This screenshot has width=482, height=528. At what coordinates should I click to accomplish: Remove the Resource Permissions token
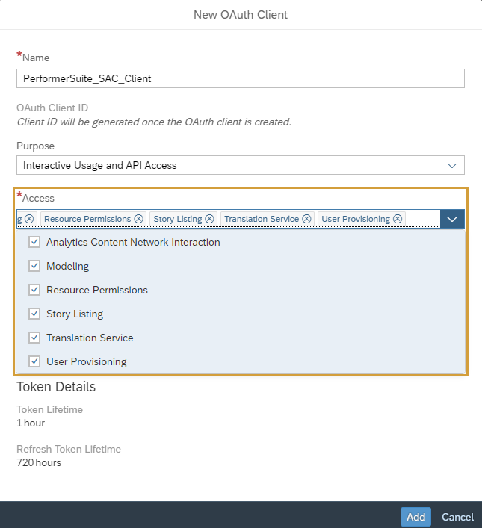coord(138,219)
